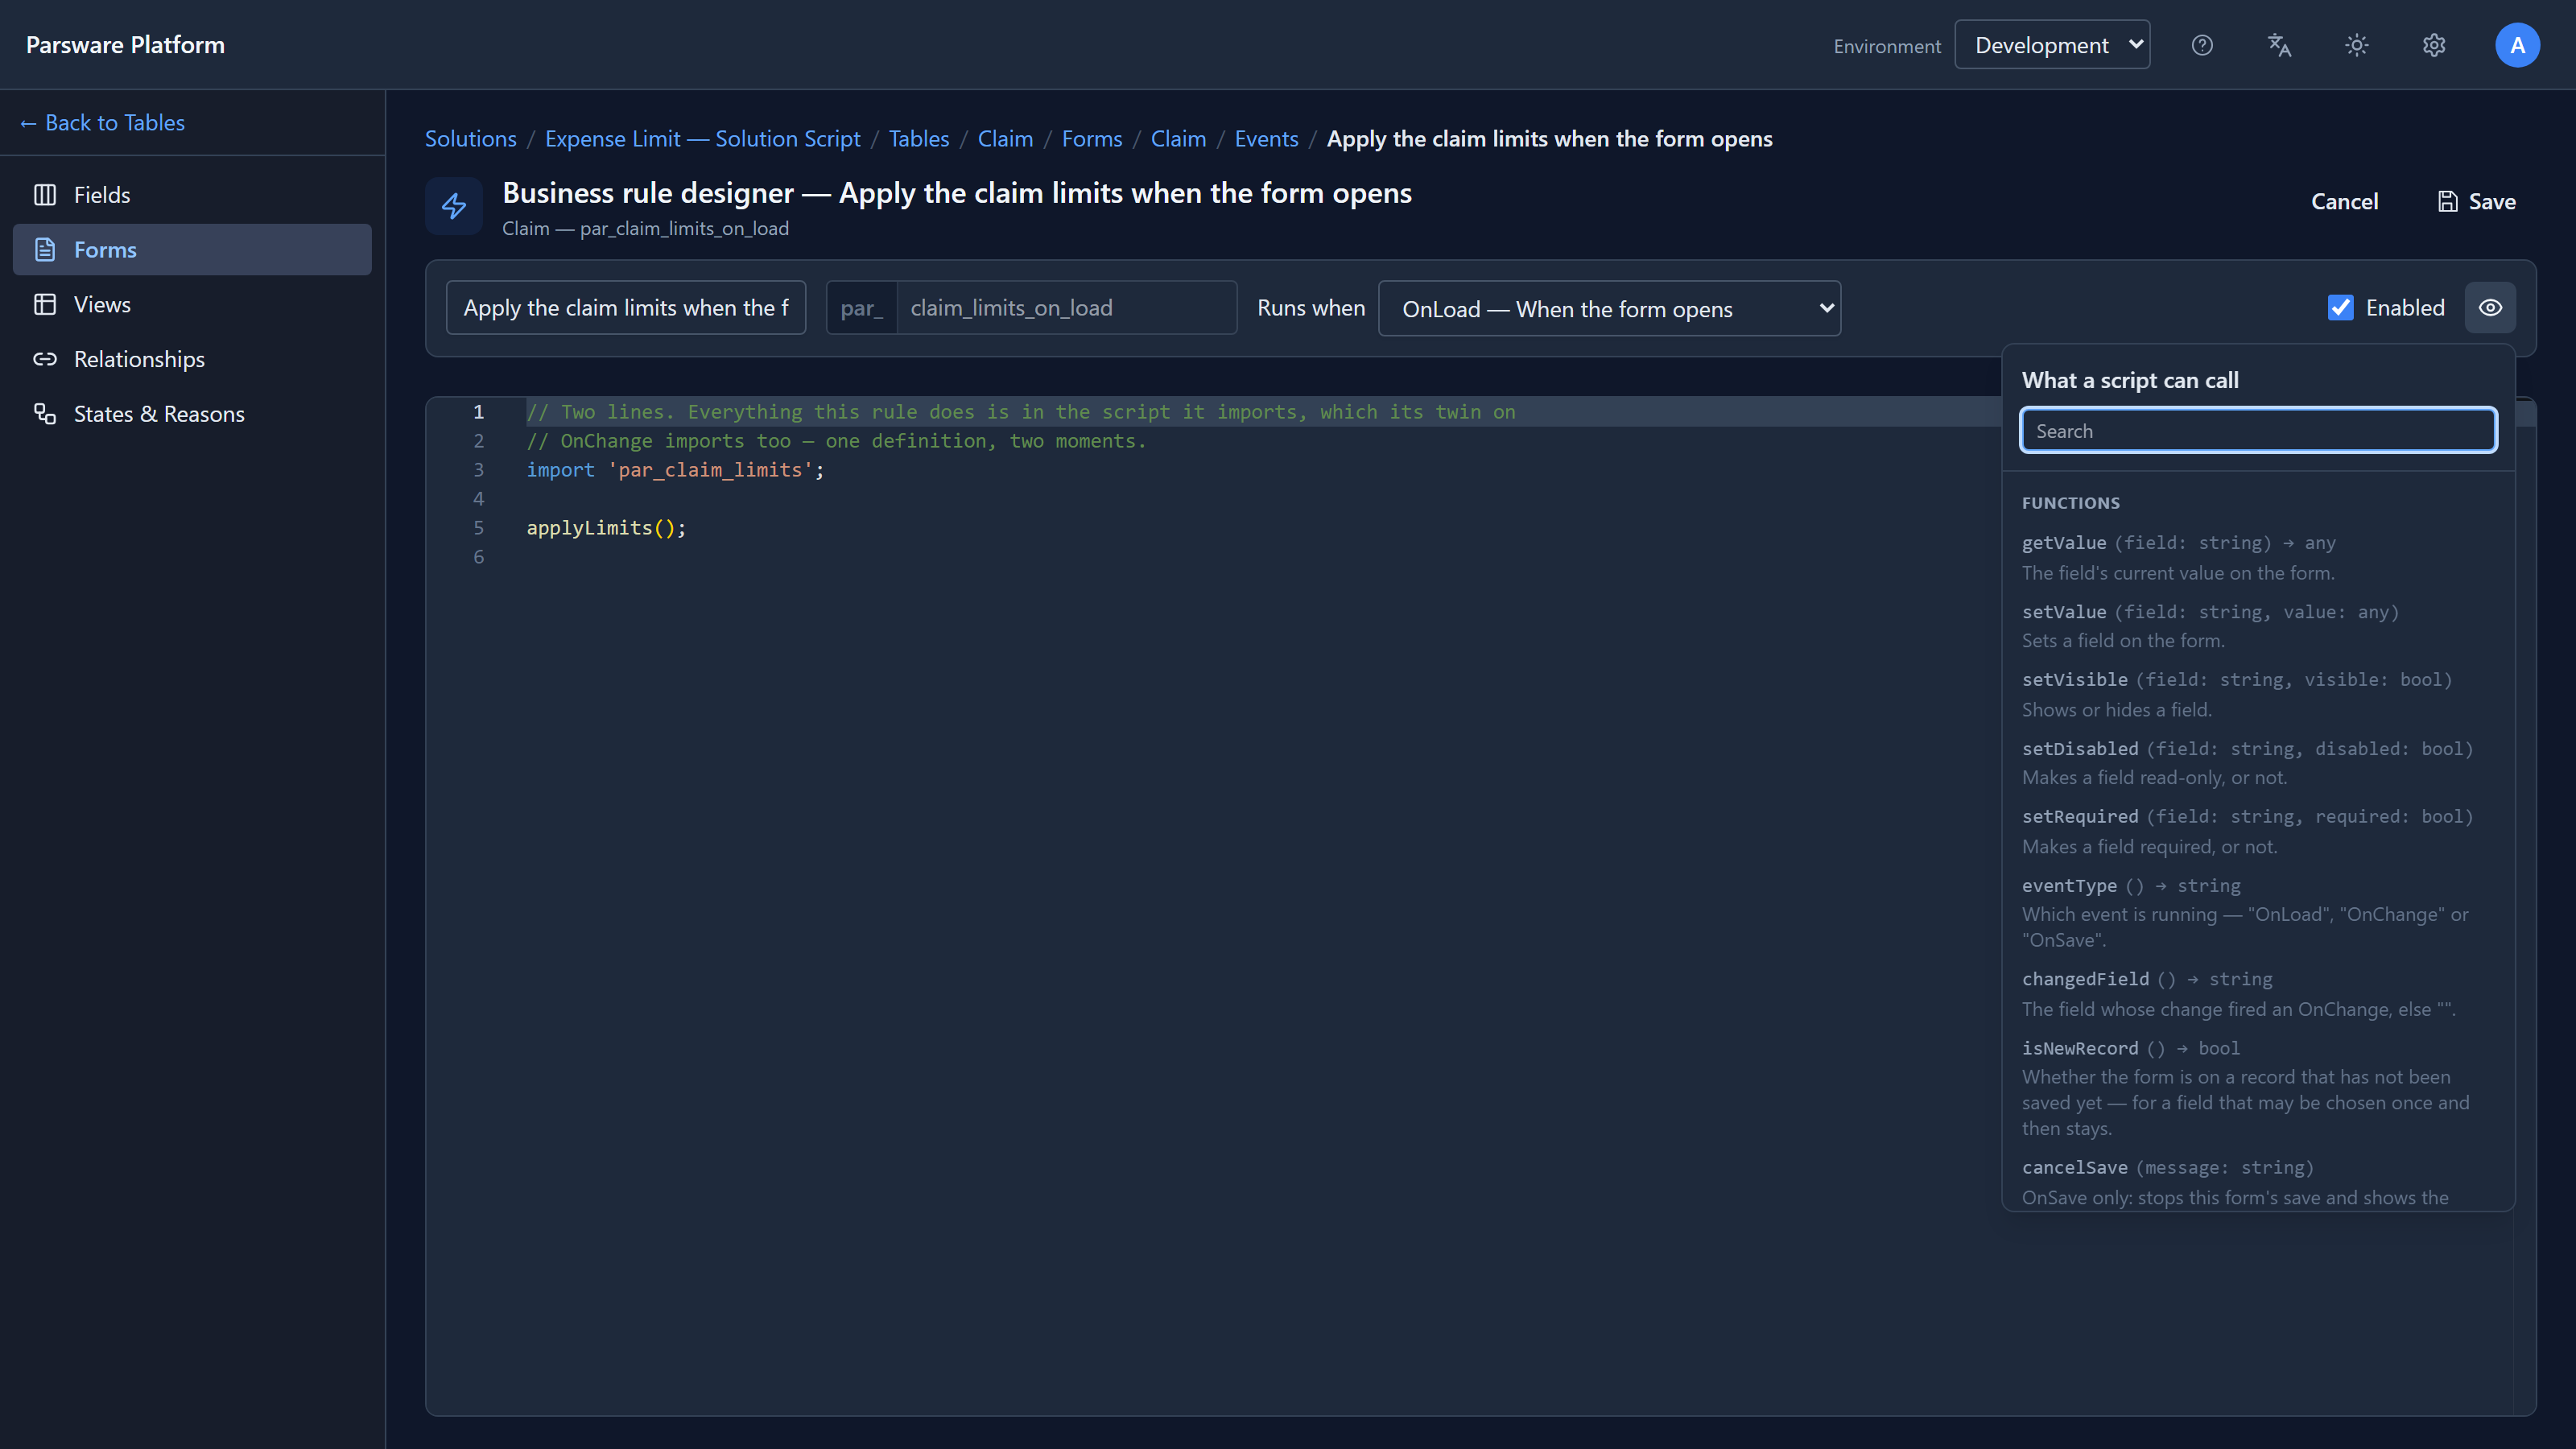
Task: Open Expense Limit — Solution Script breadcrumb
Action: click(x=702, y=139)
